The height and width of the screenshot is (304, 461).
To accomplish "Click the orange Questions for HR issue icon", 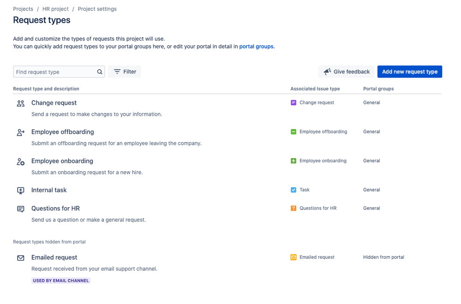I will tap(293, 208).
